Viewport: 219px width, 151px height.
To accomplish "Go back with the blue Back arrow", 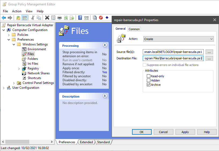I will tap(4, 18).
